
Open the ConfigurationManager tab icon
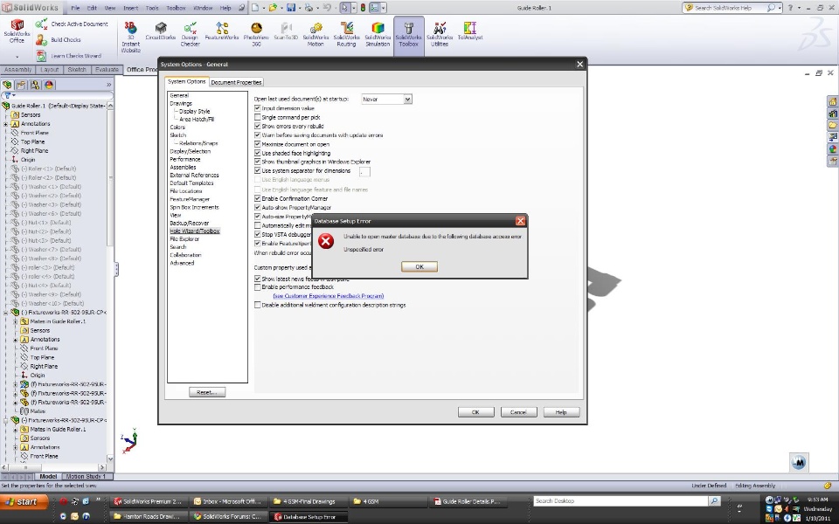click(35, 85)
